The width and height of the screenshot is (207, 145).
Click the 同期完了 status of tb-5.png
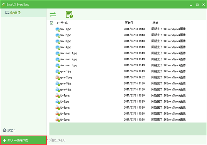[168, 120]
